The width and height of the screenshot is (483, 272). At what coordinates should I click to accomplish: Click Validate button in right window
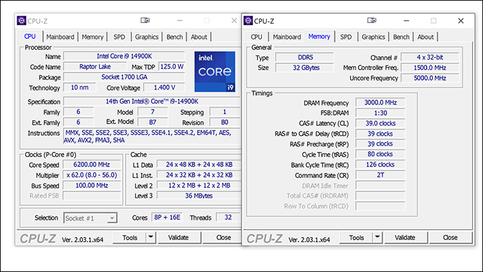click(x=405, y=238)
